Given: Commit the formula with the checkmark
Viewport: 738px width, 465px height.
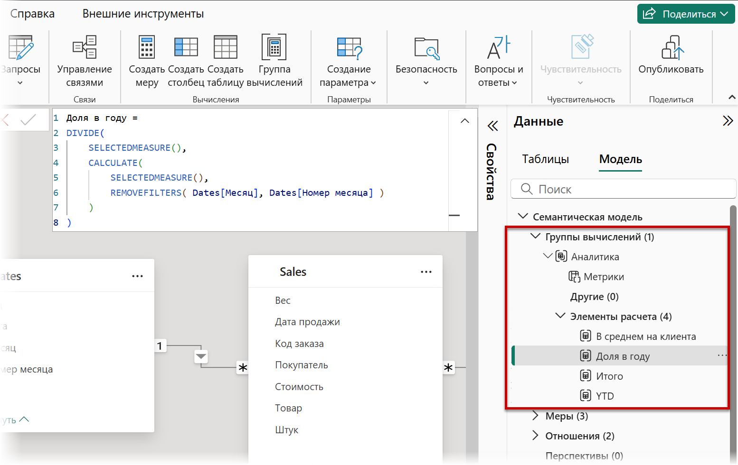Looking at the screenshot, I should pos(28,120).
